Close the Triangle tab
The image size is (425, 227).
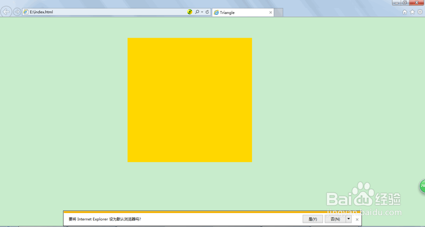point(270,12)
